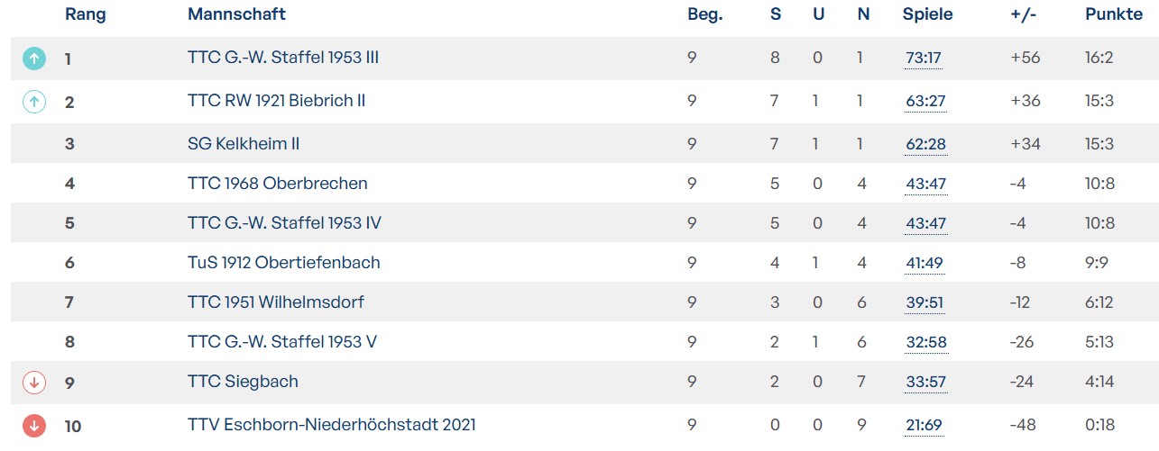Image resolution: width=1159 pixels, height=451 pixels.
Task: Open the 63:27 games score details
Action: pyautogui.click(x=925, y=102)
